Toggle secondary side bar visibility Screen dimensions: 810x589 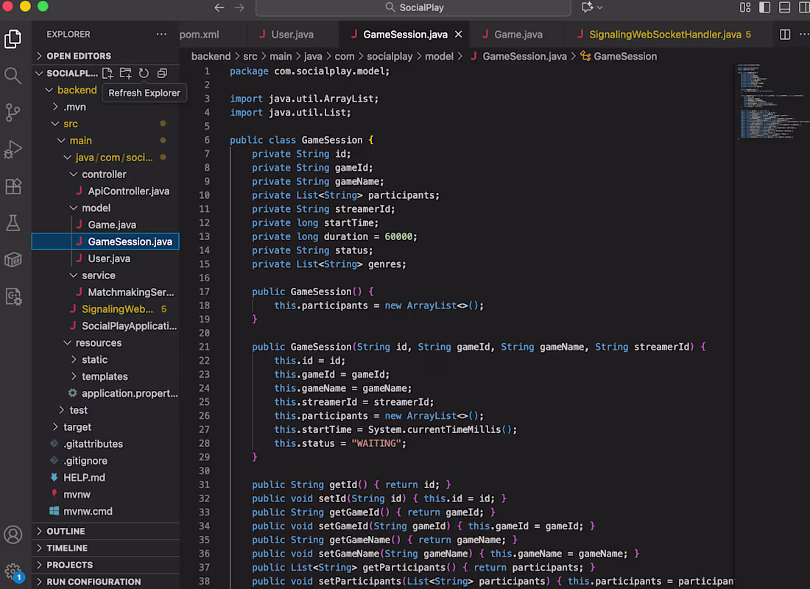(x=804, y=7)
